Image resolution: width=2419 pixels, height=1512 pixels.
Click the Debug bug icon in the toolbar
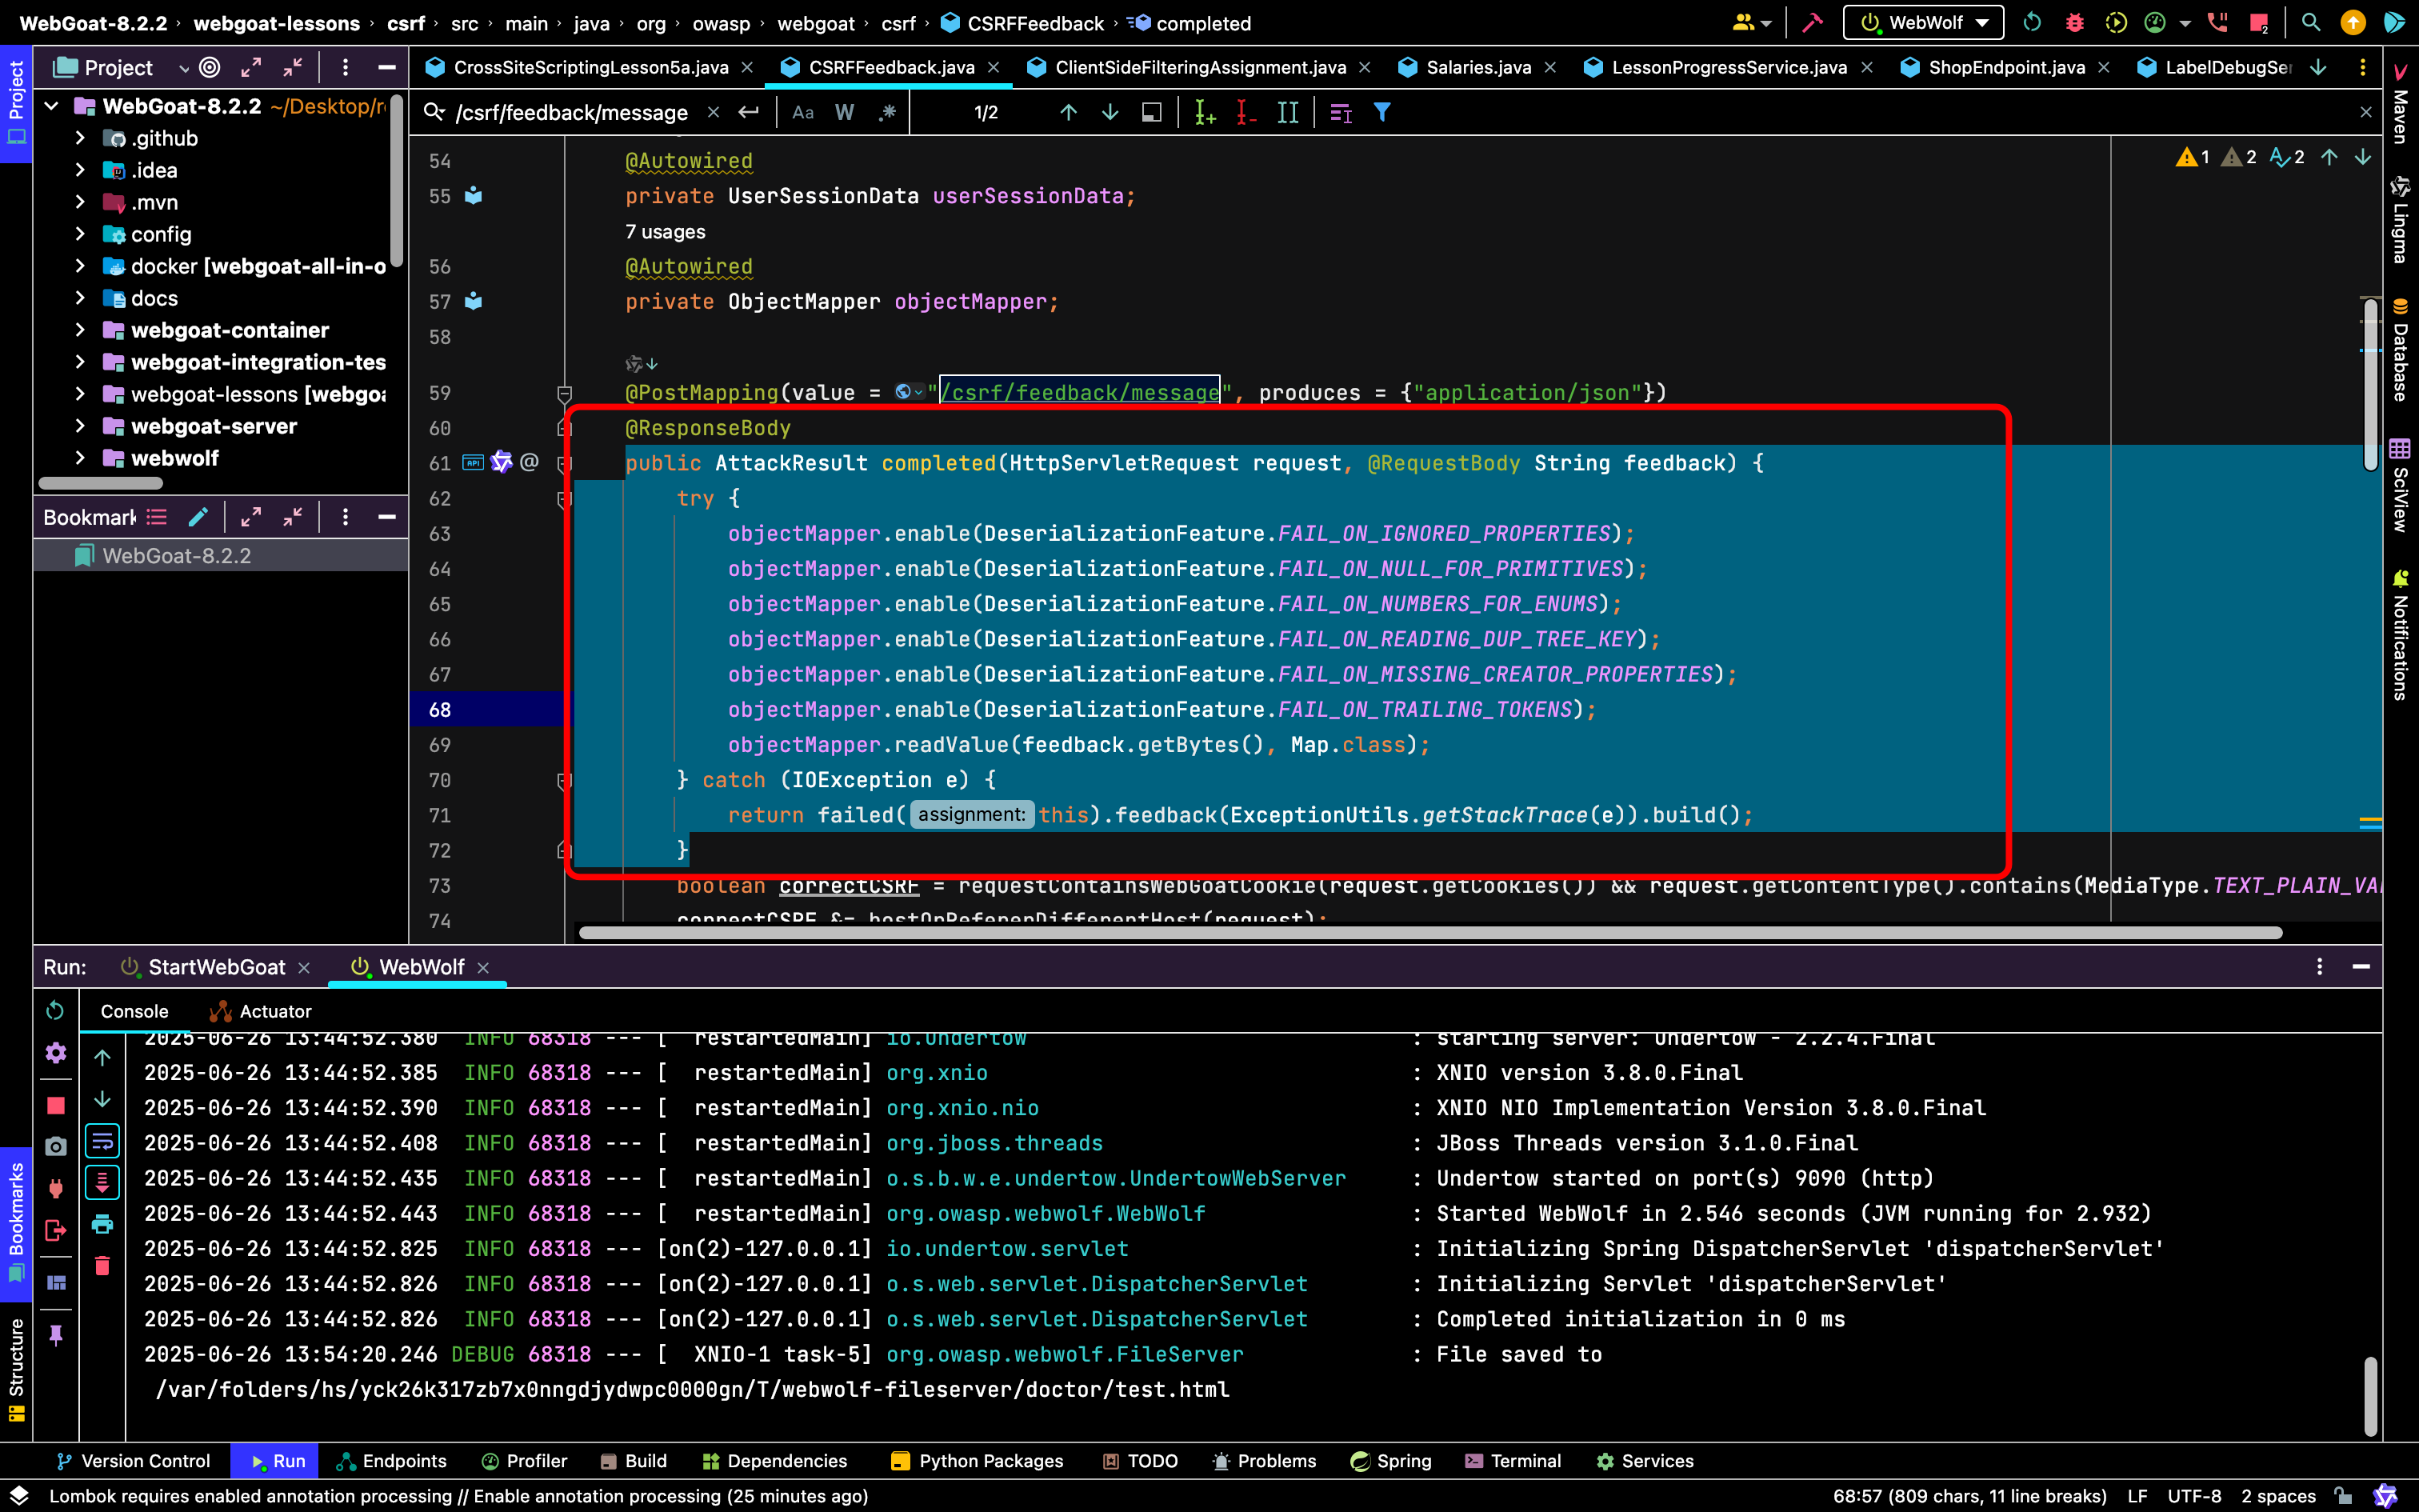click(x=2074, y=22)
